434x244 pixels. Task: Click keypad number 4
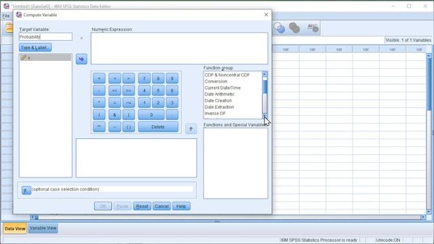(144, 90)
